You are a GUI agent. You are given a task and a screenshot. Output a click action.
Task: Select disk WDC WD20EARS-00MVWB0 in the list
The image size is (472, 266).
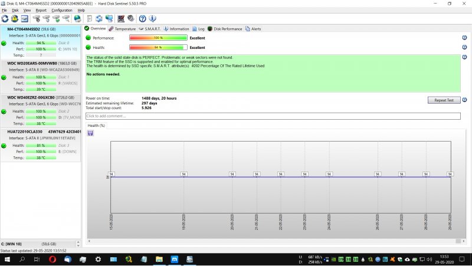coord(41,77)
